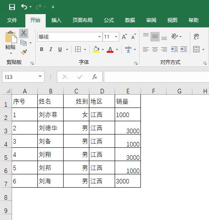Switch to the 公式 tab
The height and width of the screenshot is (220, 209).
click(x=109, y=20)
